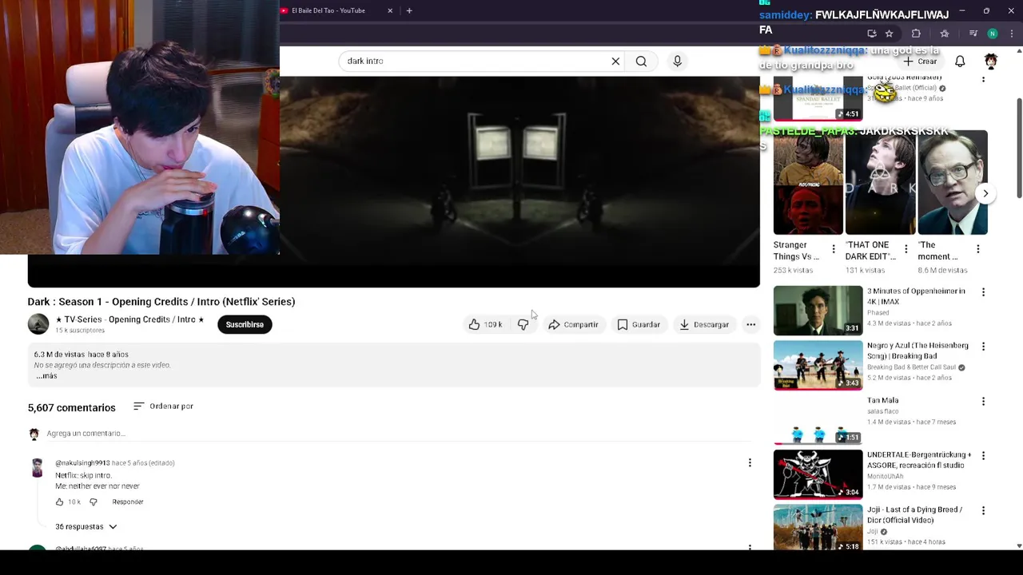The height and width of the screenshot is (575, 1023).
Task: Play Negro y Azul thumbnail 3:43
Action: (818, 365)
